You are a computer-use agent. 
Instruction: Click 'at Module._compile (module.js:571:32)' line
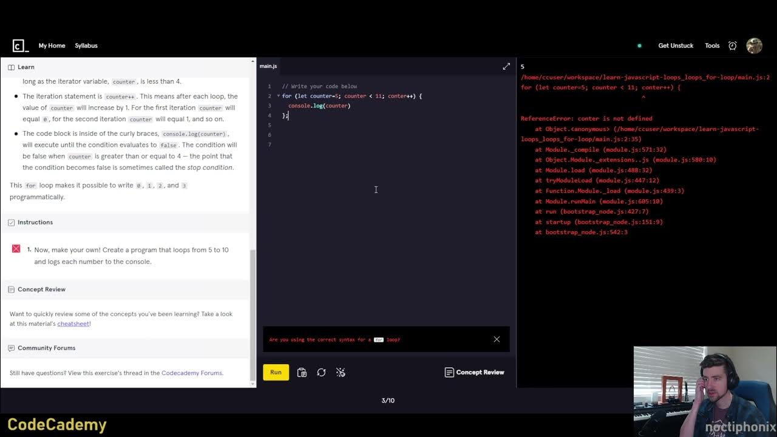(x=600, y=149)
